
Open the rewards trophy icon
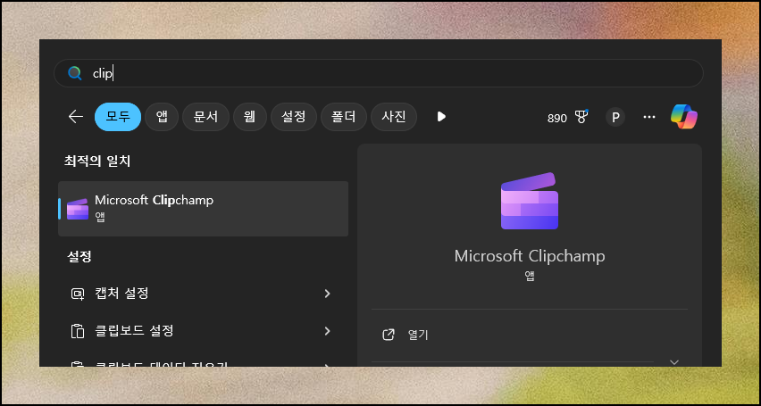pos(581,117)
